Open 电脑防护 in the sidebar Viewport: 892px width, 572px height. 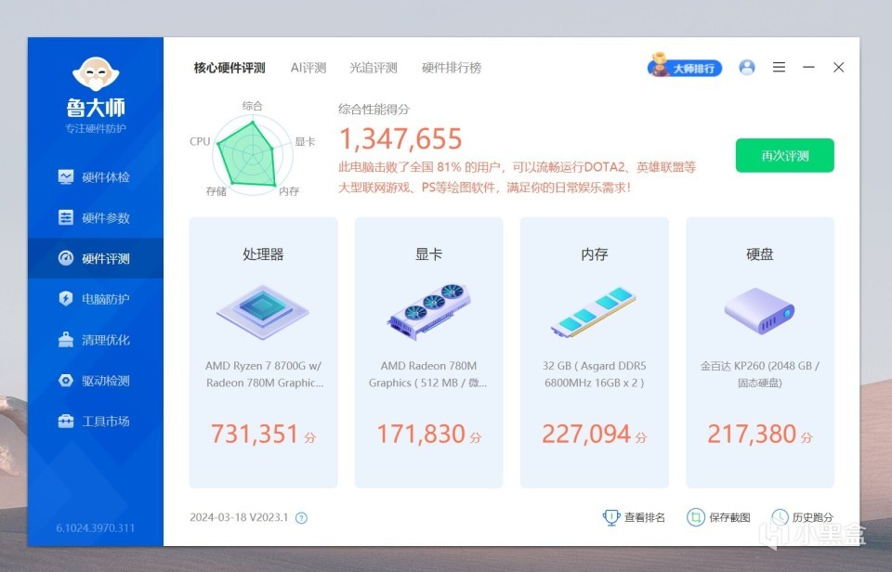95,299
